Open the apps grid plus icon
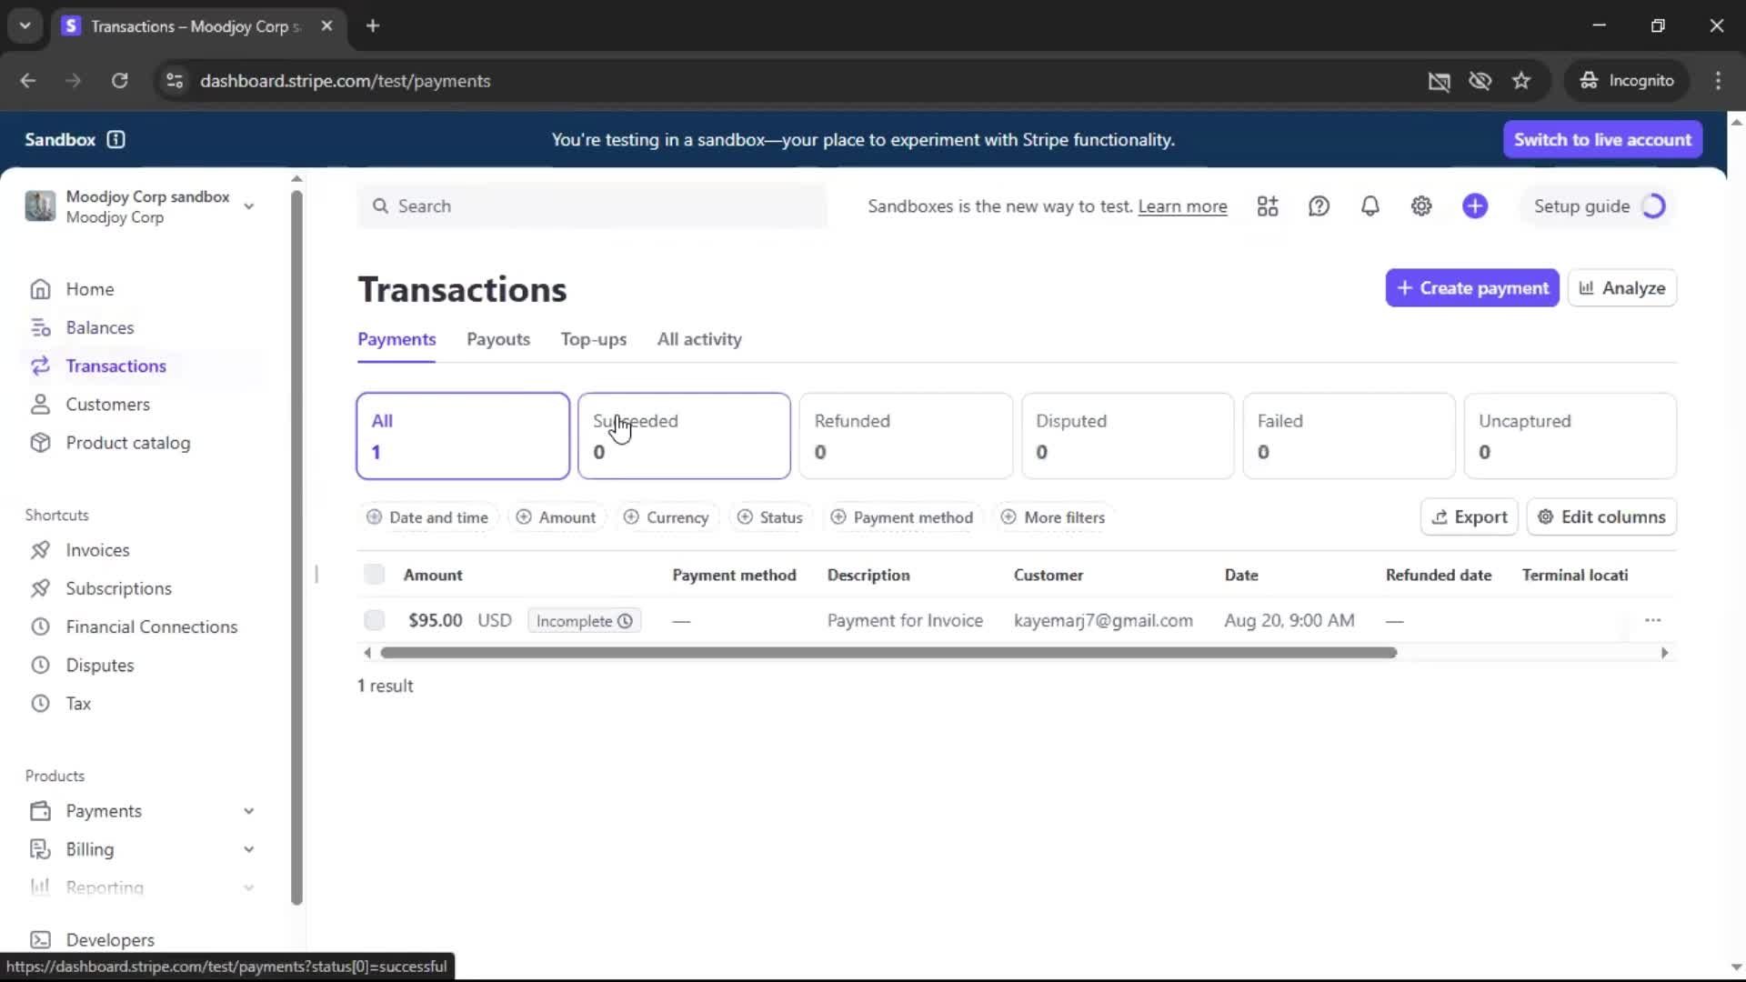 [1268, 206]
